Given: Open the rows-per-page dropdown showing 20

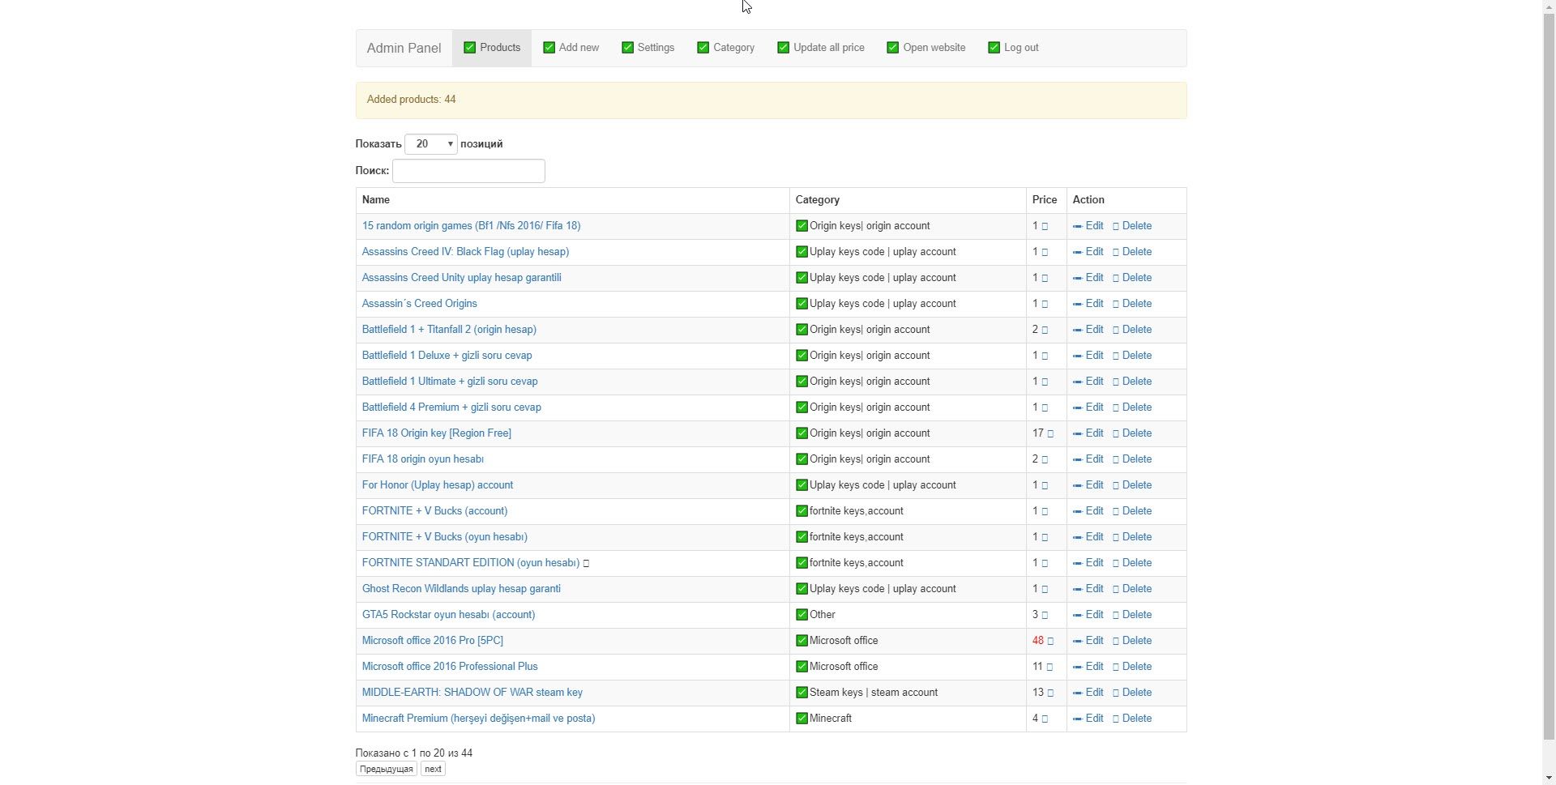Looking at the screenshot, I should 430,144.
